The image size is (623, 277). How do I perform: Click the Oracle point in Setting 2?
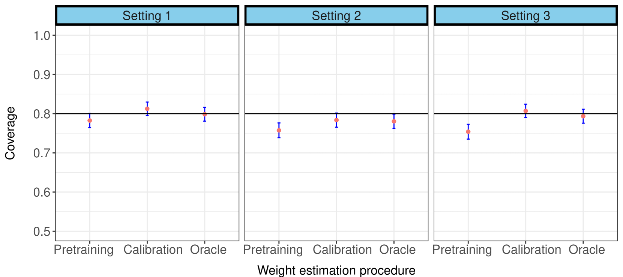click(x=394, y=121)
